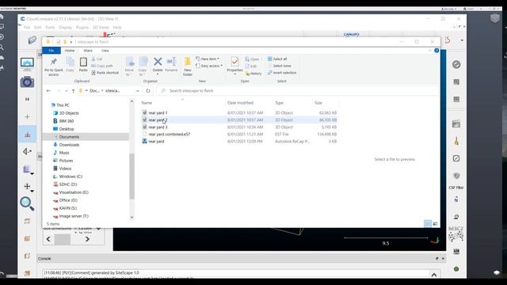Open Properties from the ribbon

point(234,65)
